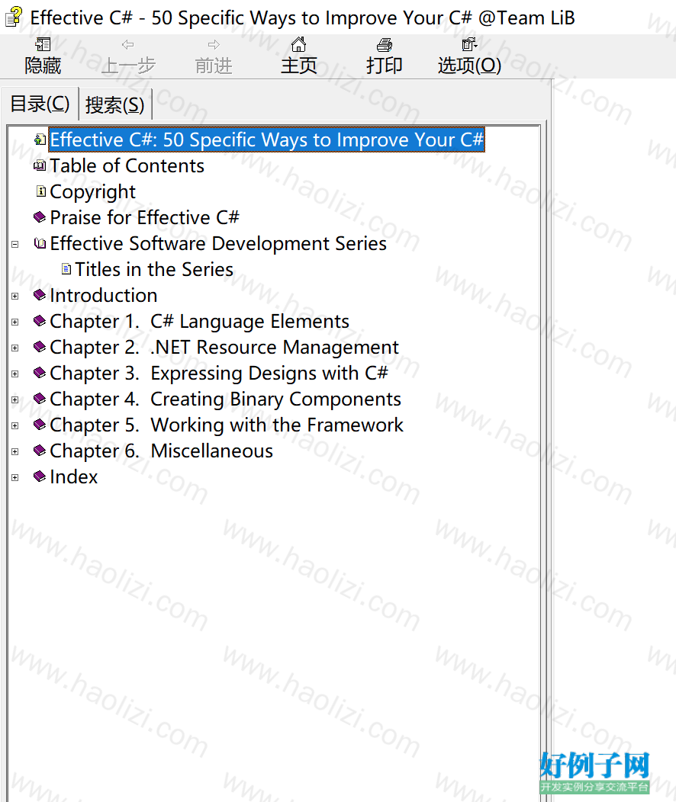Open 'Praise for Effective C#' entry
Viewport: 676px width, 802px height.
[145, 217]
